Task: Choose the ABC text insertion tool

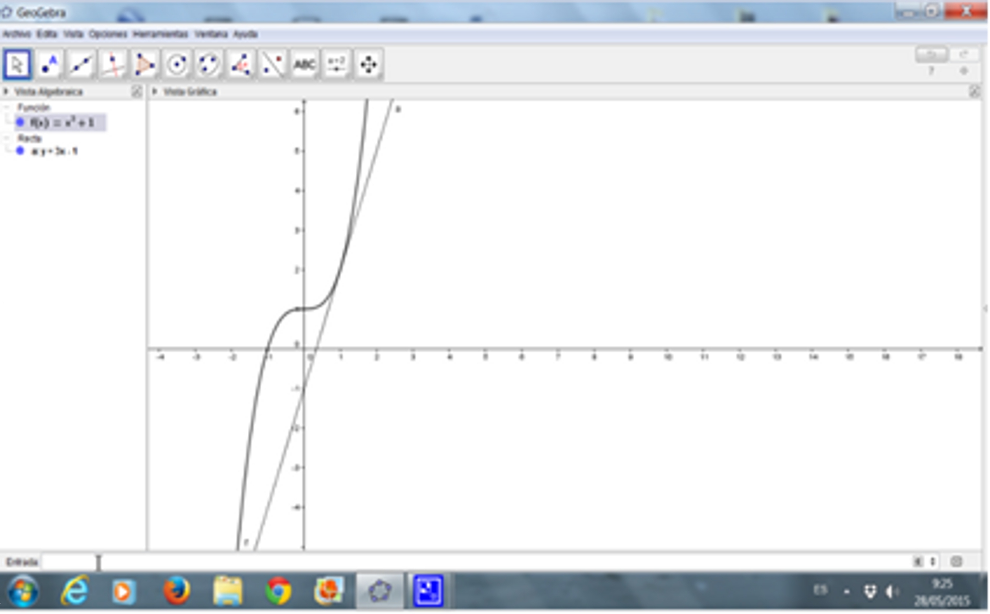Action: point(304,65)
